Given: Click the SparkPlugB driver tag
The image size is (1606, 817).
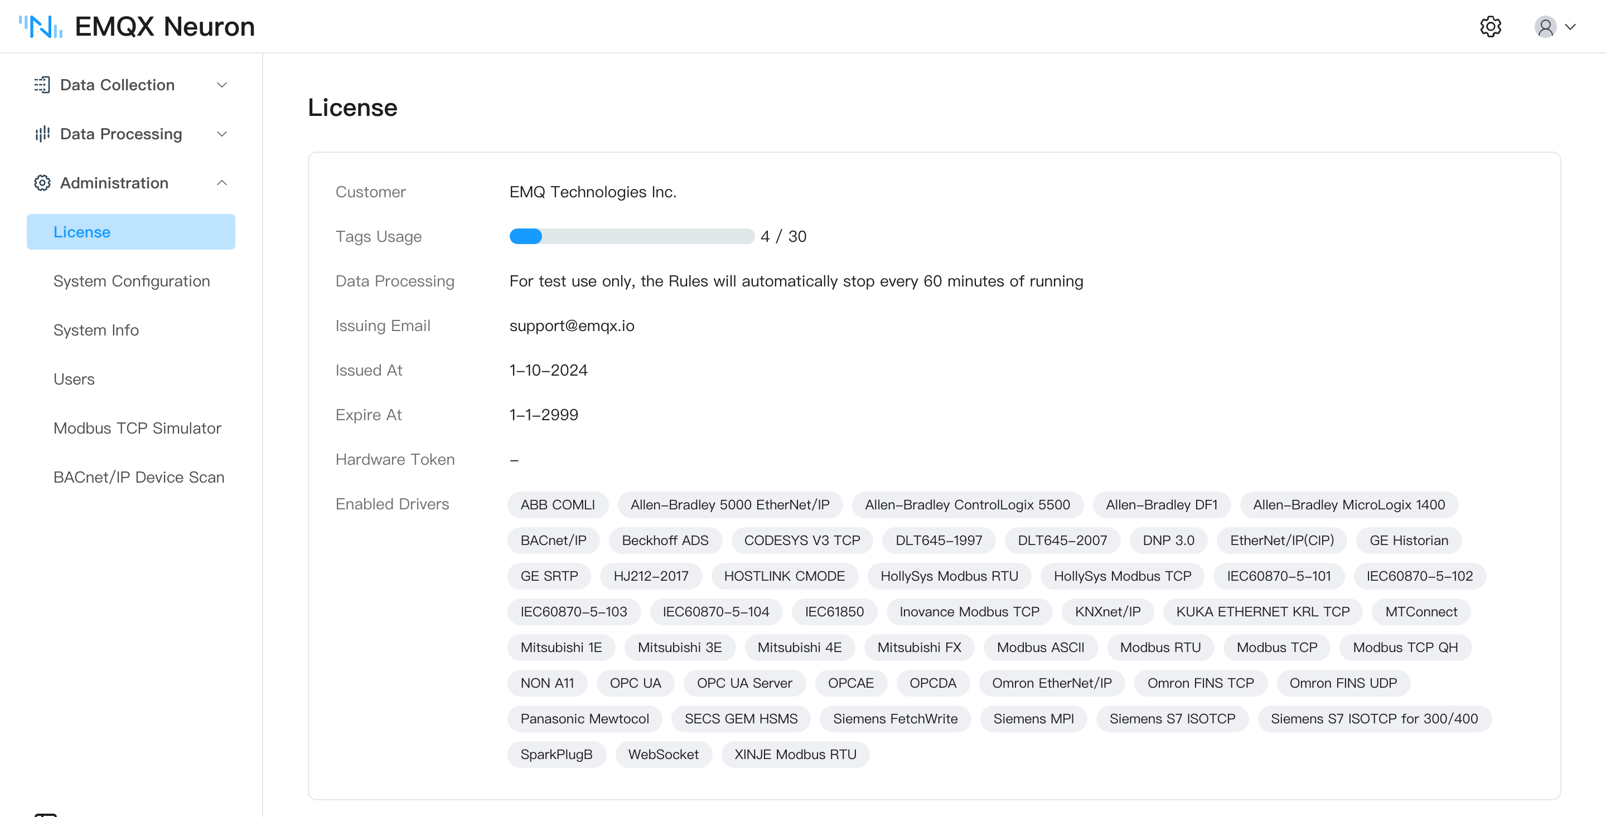Looking at the screenshot, I should 556,754.
